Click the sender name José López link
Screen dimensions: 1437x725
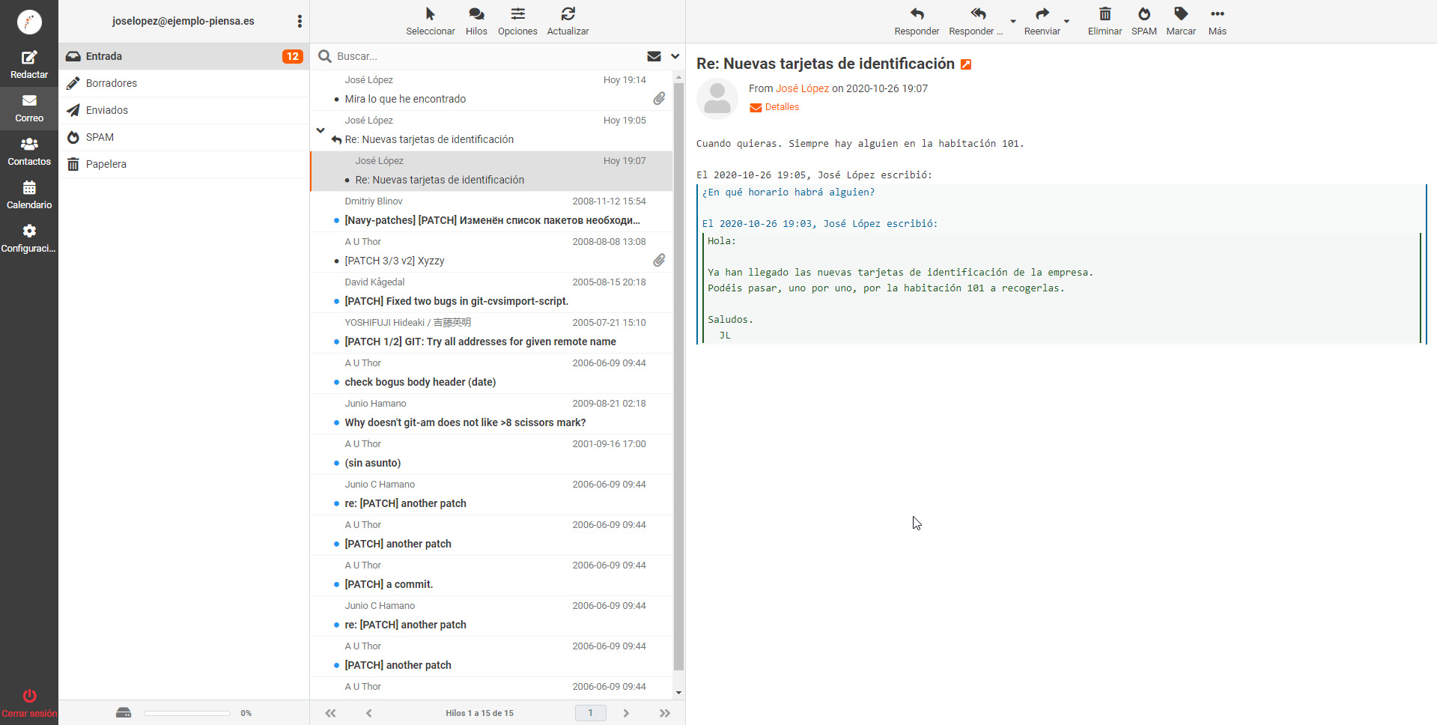click(802, 88)
